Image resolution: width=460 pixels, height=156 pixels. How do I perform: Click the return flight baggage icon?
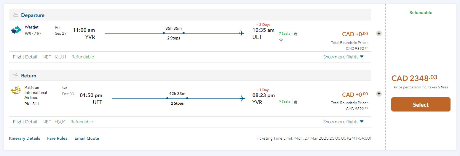[x=296, y=102]
